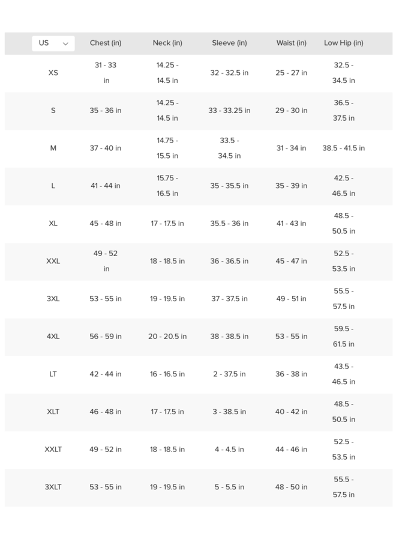Viewport: 396px width, 541px height.
Task: Select the XXL size row label
Action: pos(53,261)
